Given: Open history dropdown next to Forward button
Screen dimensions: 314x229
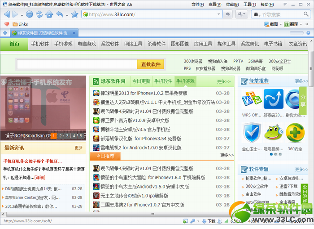Looking at the screenshot, I should (x=22, y=15).
